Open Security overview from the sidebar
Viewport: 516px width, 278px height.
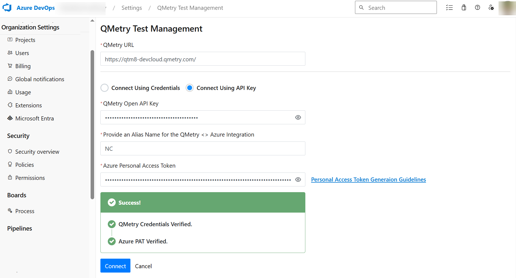pyautogui.click(x=37, y=152)
